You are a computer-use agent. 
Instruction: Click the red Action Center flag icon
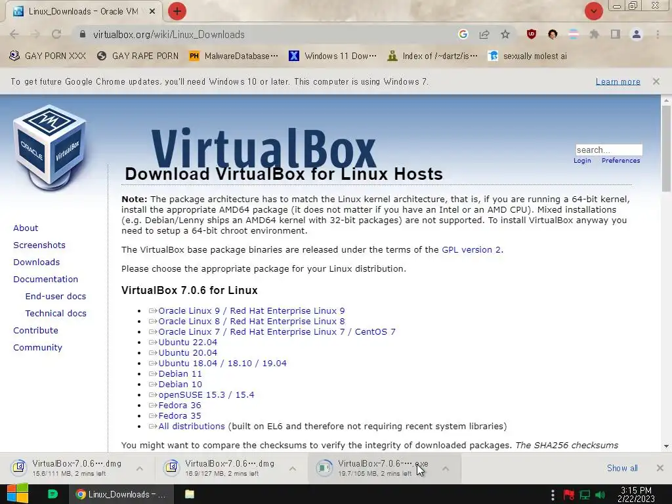pyautogui.click(x=569, y=495)
